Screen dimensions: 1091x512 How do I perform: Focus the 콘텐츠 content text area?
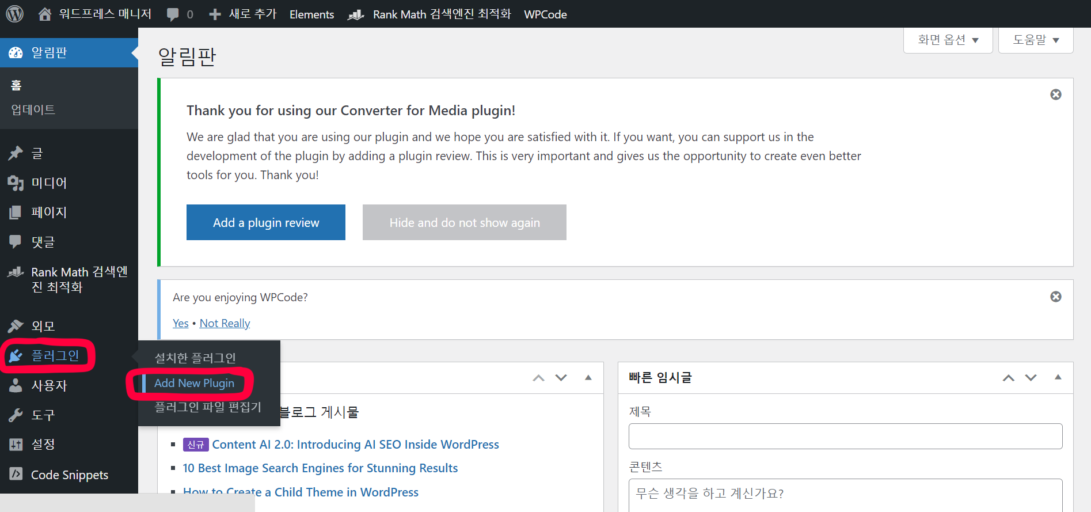(846, 495)
